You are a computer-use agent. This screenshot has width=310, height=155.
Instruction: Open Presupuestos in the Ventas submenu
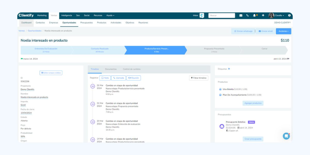(x=87, y=23)
